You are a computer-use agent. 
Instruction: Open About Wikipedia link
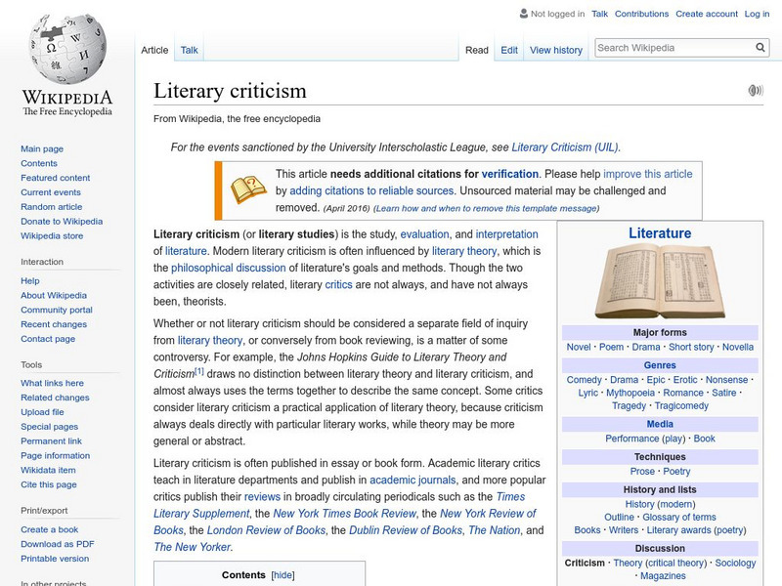pyautogui.click(x=54, y=295)
